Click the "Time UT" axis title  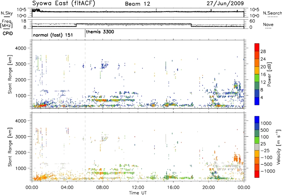(x=138, y=193)
